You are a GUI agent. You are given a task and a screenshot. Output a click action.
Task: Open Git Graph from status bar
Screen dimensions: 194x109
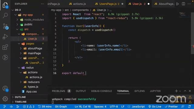[x=61, y=107]
